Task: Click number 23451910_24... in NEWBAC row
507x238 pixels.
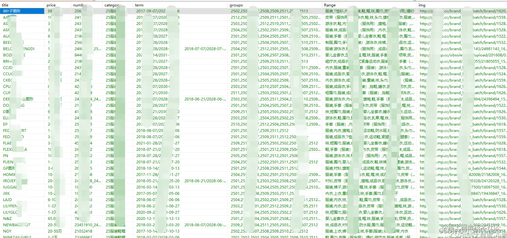Action: click(x=87, y=225)
